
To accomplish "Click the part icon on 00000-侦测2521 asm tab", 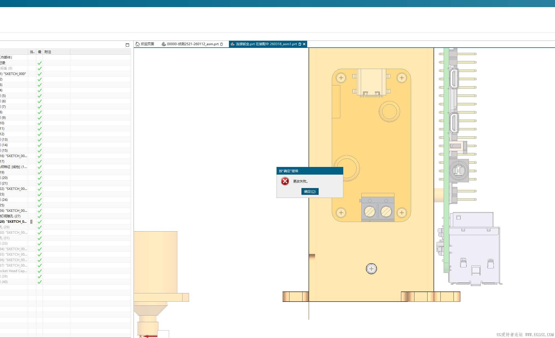I will [164, 44].
